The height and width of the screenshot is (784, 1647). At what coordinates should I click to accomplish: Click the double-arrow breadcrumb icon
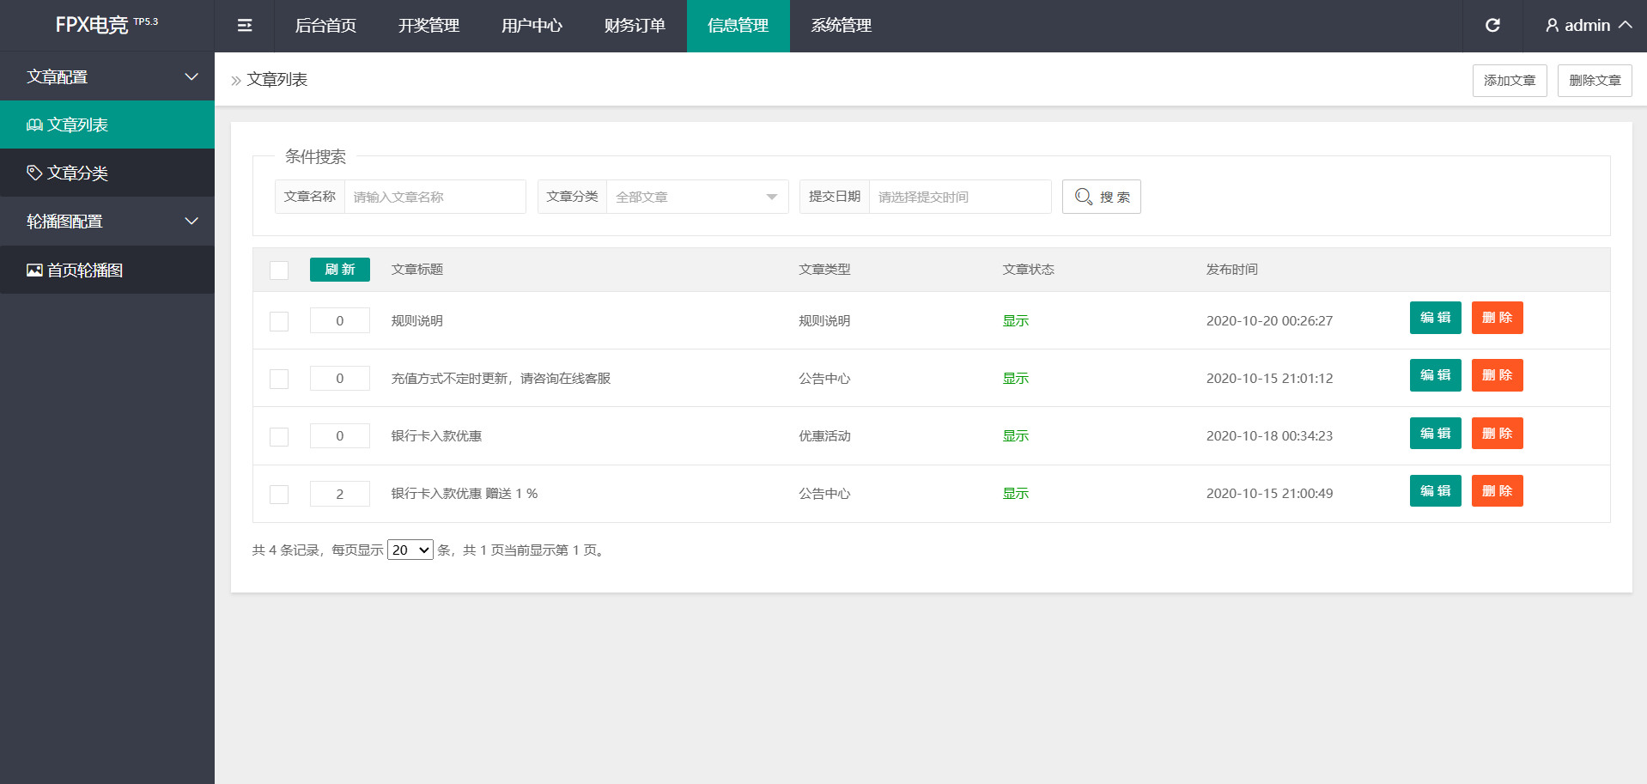(236, 81)
